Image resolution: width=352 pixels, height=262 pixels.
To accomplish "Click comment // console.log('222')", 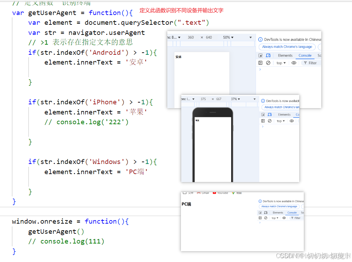I will tap(87, 122).
